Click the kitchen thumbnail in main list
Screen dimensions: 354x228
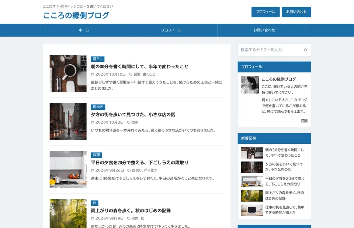(x=68, y=170)
